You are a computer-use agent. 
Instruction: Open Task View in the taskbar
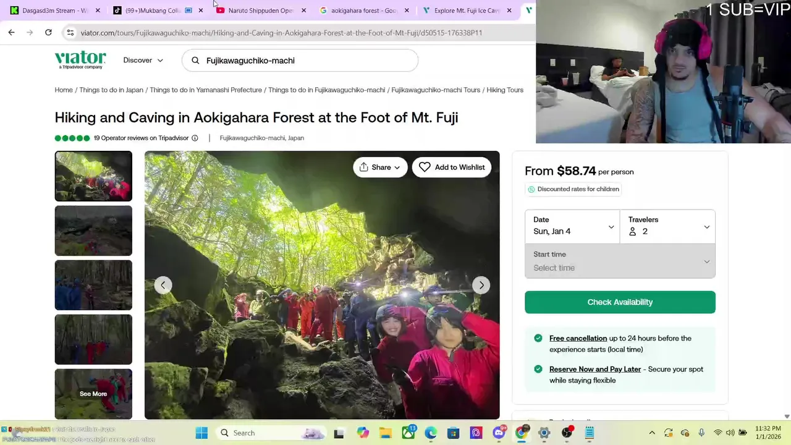[339, 433]
